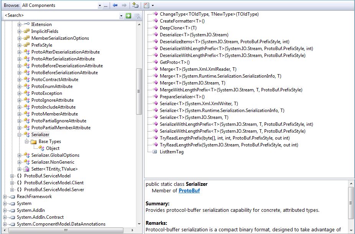Expand the ReachFramework assembly
Image resolution: width=355 pixels, height=234 pixels.
[5, 197]
